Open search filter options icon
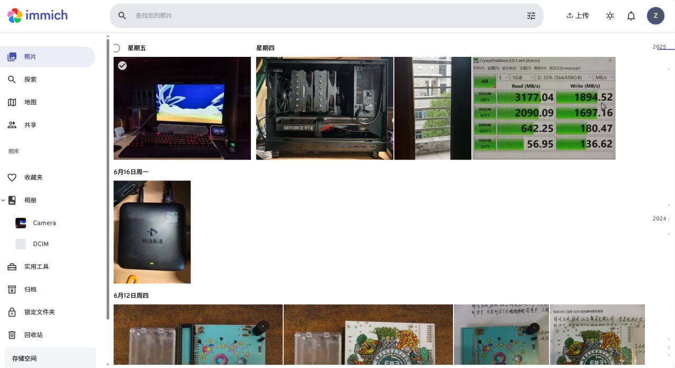Viewport: 675px width, 368px height. (x=531, y=16)
